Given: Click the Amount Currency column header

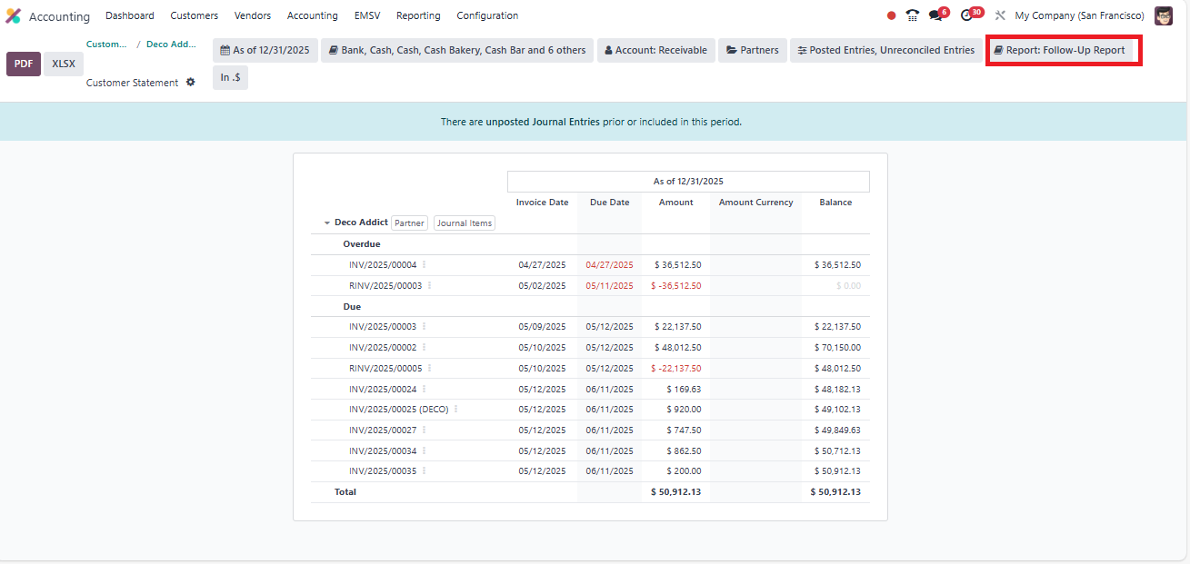Looking at the screenshot, I should click(x=756, y=203).
